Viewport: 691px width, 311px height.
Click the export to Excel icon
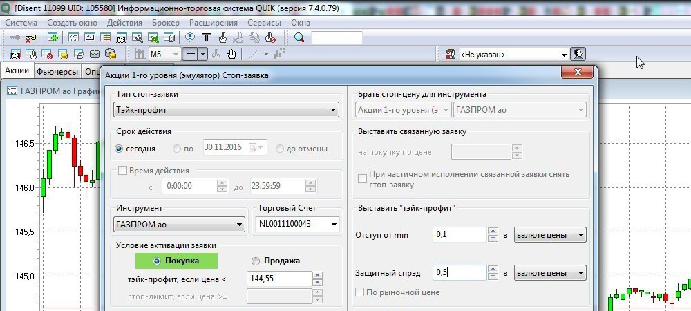(x=153, y=38)
